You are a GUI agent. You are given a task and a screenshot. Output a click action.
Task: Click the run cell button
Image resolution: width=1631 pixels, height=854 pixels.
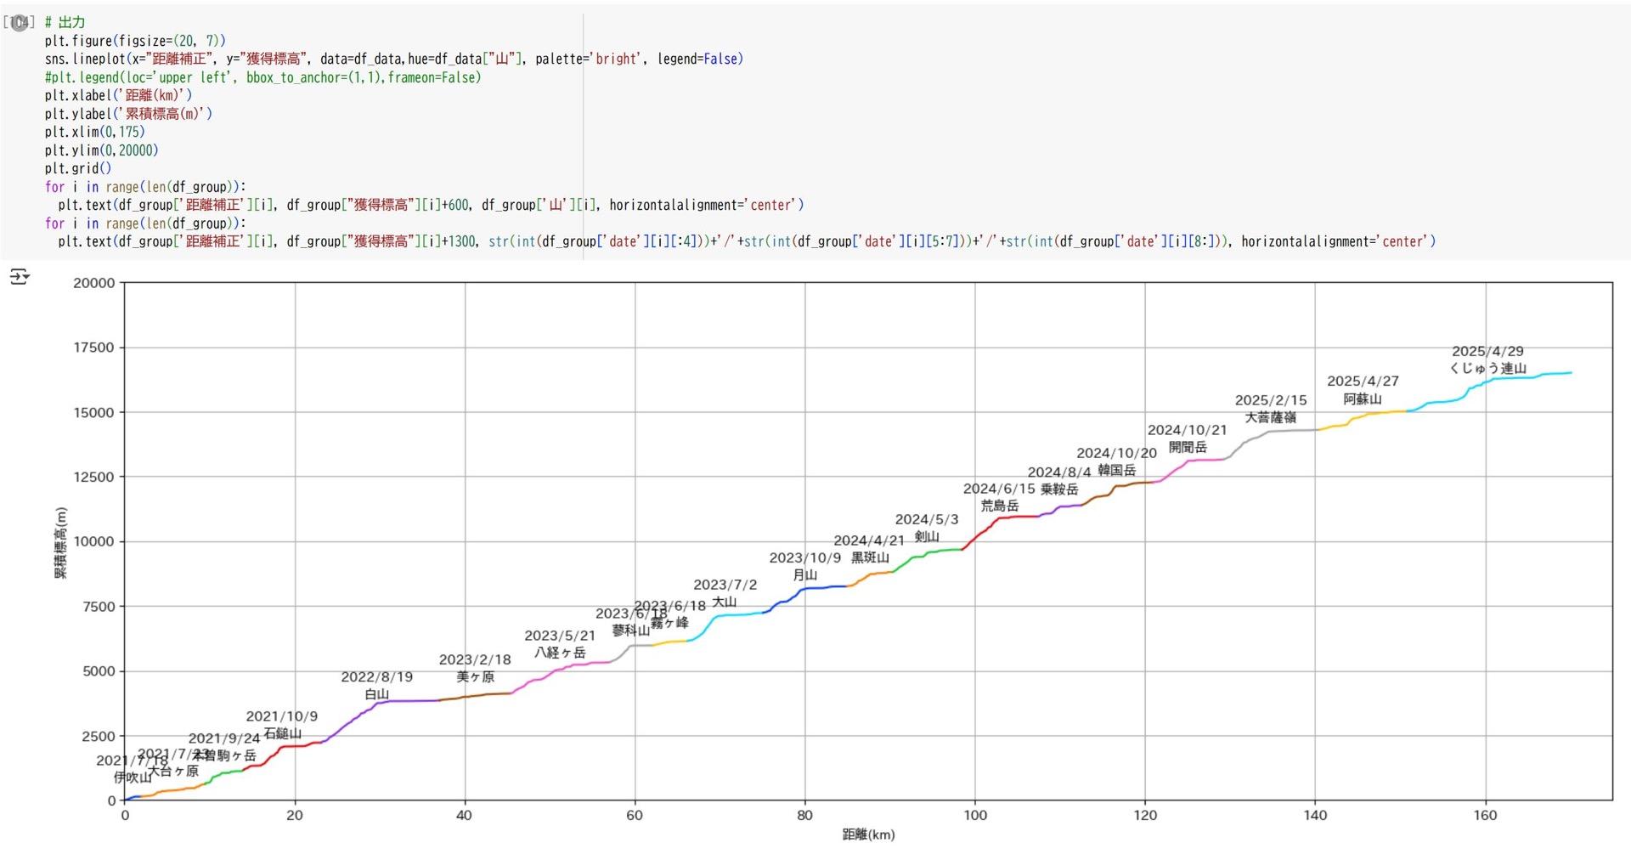tap(19, 23)
